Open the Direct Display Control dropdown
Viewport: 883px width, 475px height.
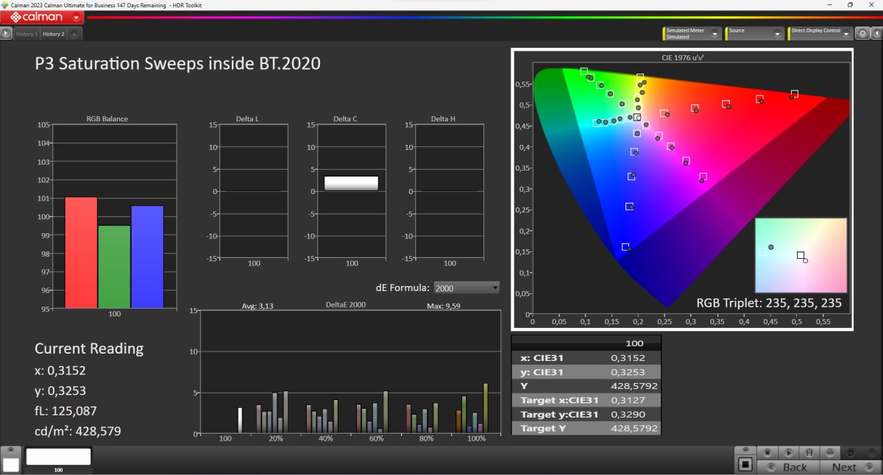pyautogui.click(x=820, y=34)
